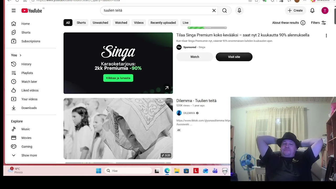The image size is (336, 189).
Task: Select the All filter chip
Action: coord(68,23)
